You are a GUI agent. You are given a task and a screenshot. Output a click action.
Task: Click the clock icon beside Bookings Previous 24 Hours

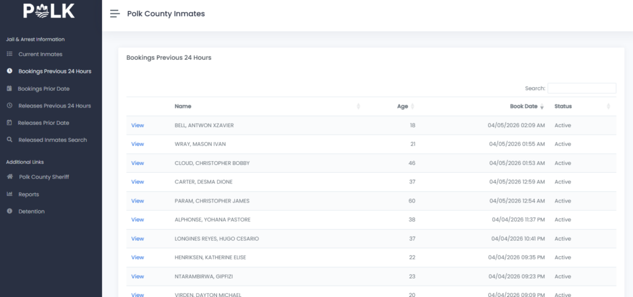[9, 71]
